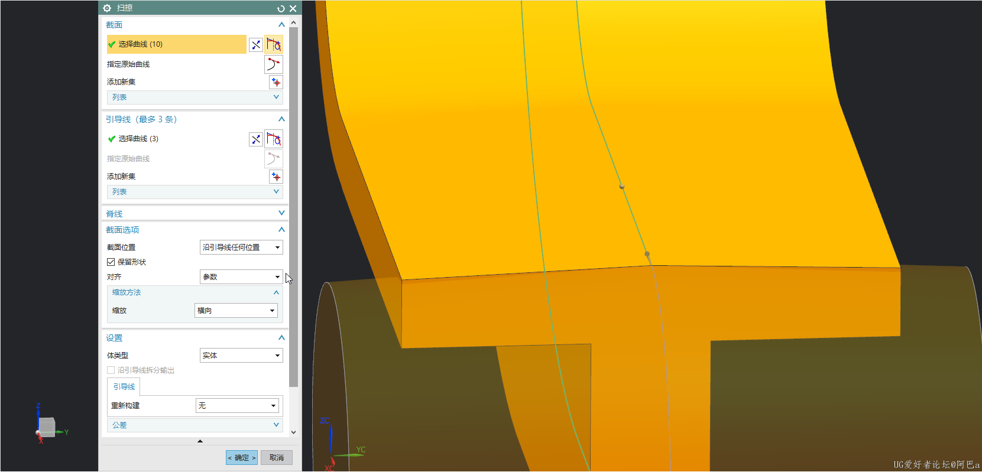
Task: Click the 确定 button
Action: 242,458
